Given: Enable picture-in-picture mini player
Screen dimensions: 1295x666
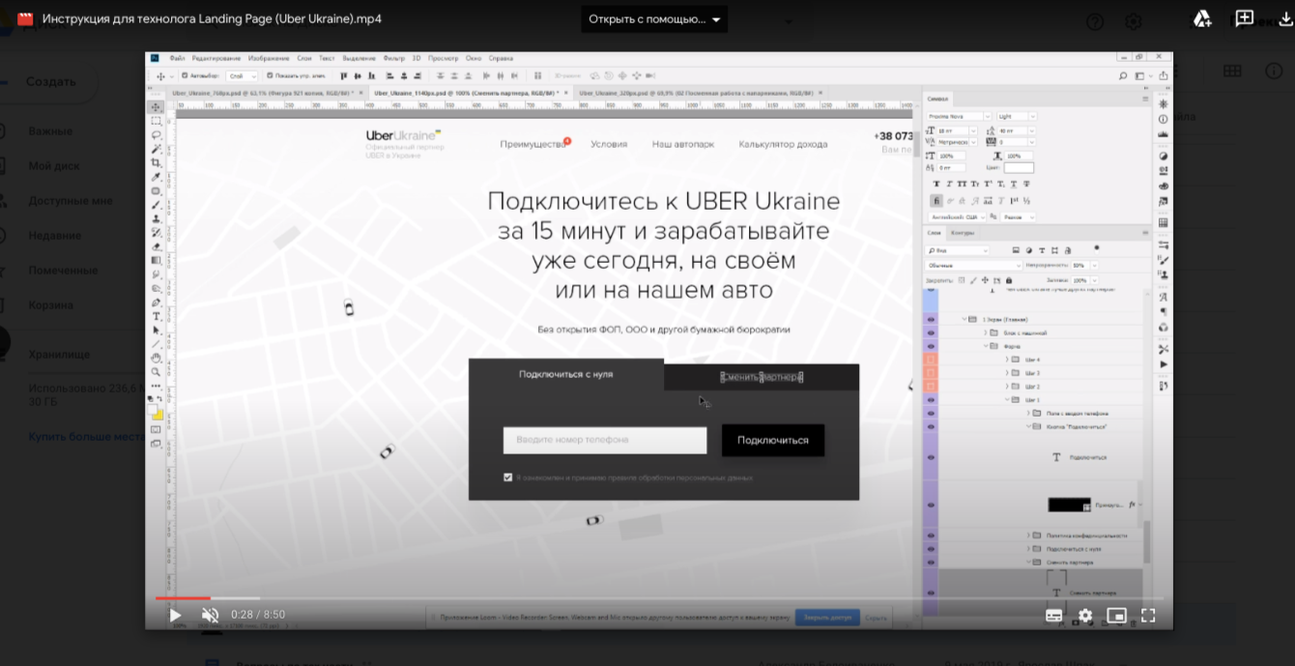Looking at the screenshot, I should [x=1116, y=615].
